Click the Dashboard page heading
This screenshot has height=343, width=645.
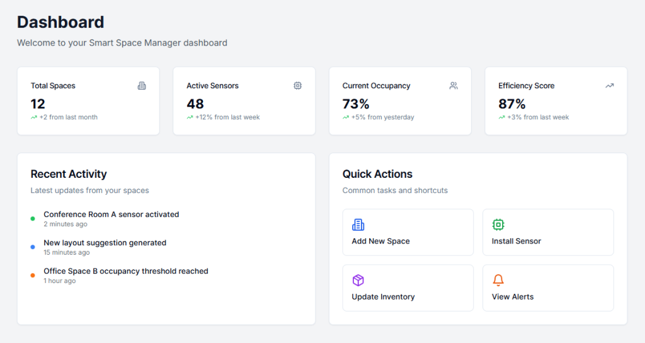tap(60, 22)
